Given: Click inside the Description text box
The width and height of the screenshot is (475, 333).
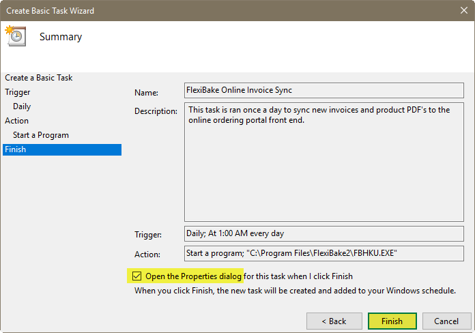Looking at the screenshot, I should pos(324,162).
